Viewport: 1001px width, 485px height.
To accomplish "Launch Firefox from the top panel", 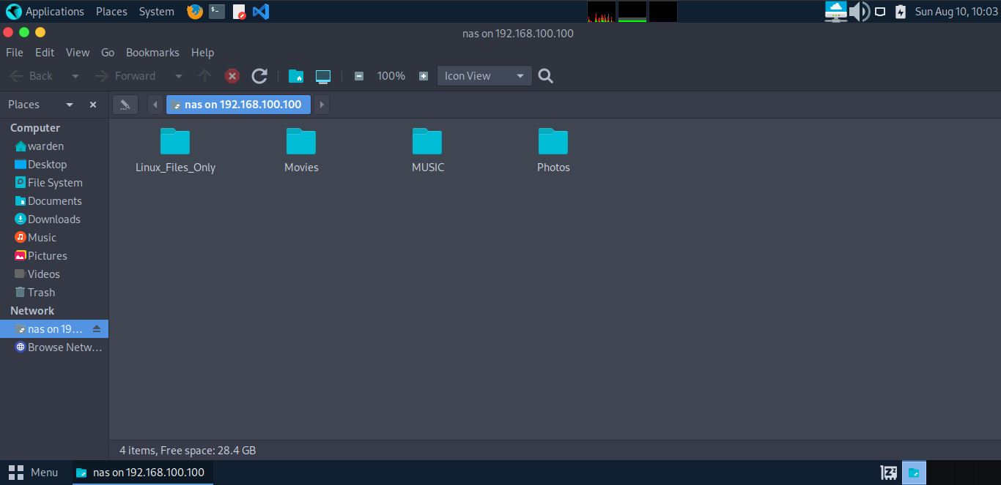I will 195,12.
